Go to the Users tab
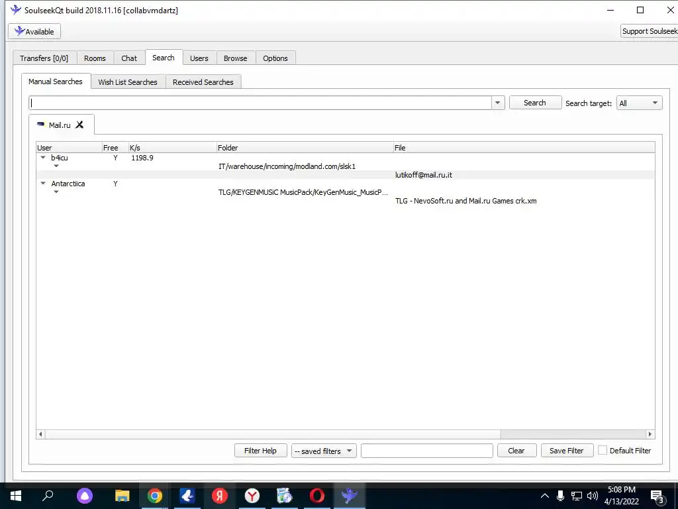This screenshot has height=509, width=678. tap(199, 58)
